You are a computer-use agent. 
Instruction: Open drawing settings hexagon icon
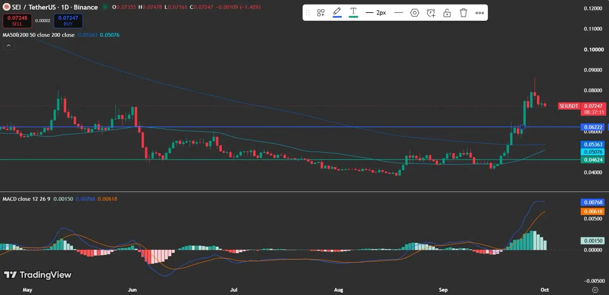[415, 13]
